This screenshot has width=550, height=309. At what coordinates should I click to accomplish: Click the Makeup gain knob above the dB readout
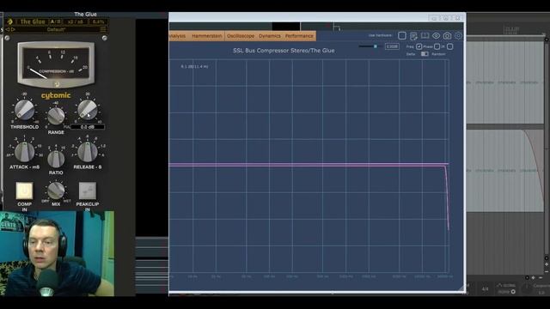point(88,109)
